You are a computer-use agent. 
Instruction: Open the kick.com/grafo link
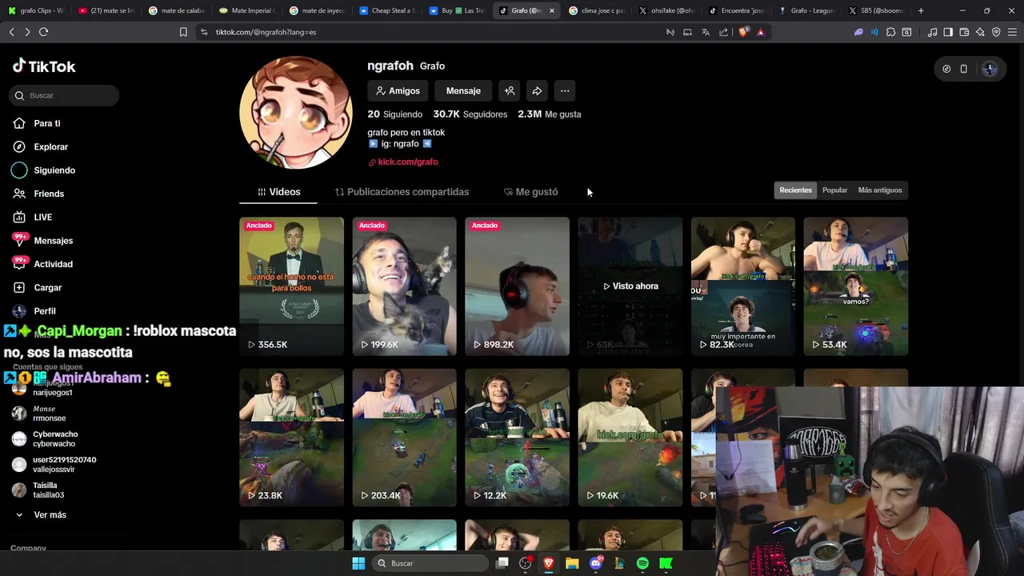pos(403,162)
